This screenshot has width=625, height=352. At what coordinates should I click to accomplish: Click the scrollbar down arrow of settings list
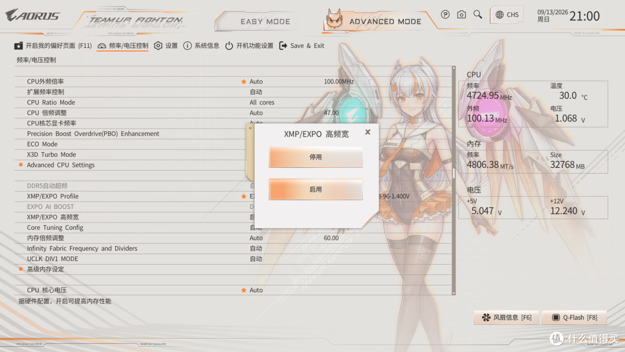[x=454, y=294]
